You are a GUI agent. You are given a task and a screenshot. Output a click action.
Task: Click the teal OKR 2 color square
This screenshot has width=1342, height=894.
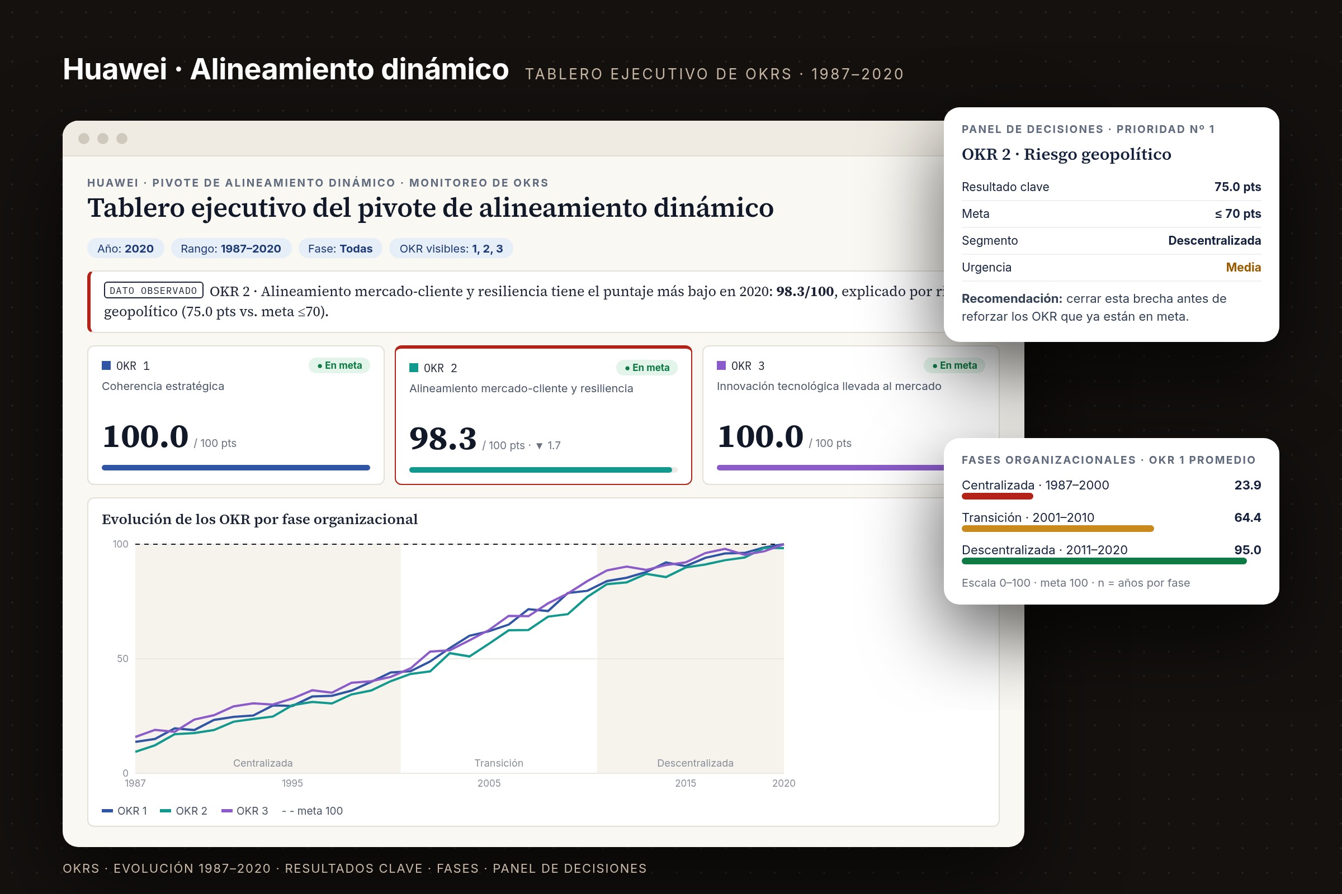tap(414, 368)
